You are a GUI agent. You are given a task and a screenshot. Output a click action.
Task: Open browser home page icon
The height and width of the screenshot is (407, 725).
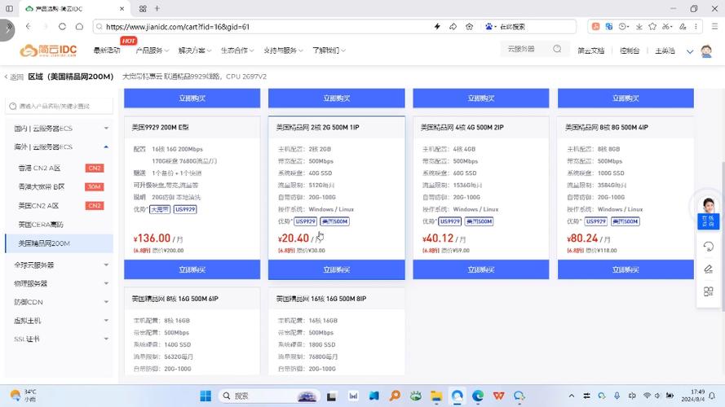click(x=79, y=27)
